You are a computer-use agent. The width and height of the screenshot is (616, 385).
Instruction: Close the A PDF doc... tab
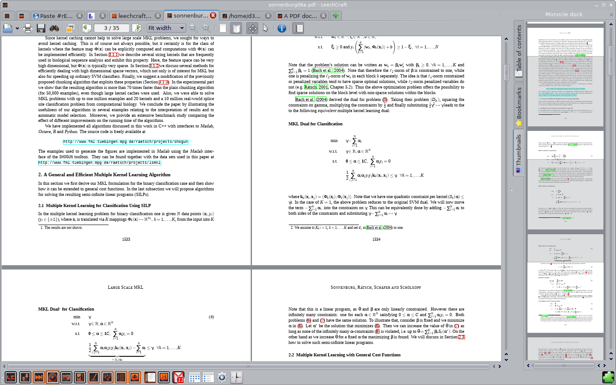324,16
